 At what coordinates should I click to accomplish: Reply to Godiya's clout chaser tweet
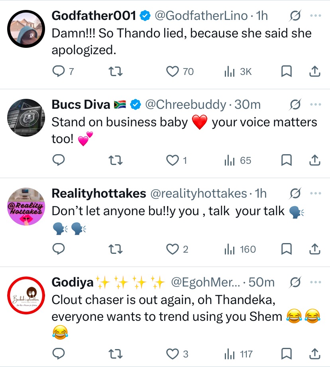click(x=59, y=354)
